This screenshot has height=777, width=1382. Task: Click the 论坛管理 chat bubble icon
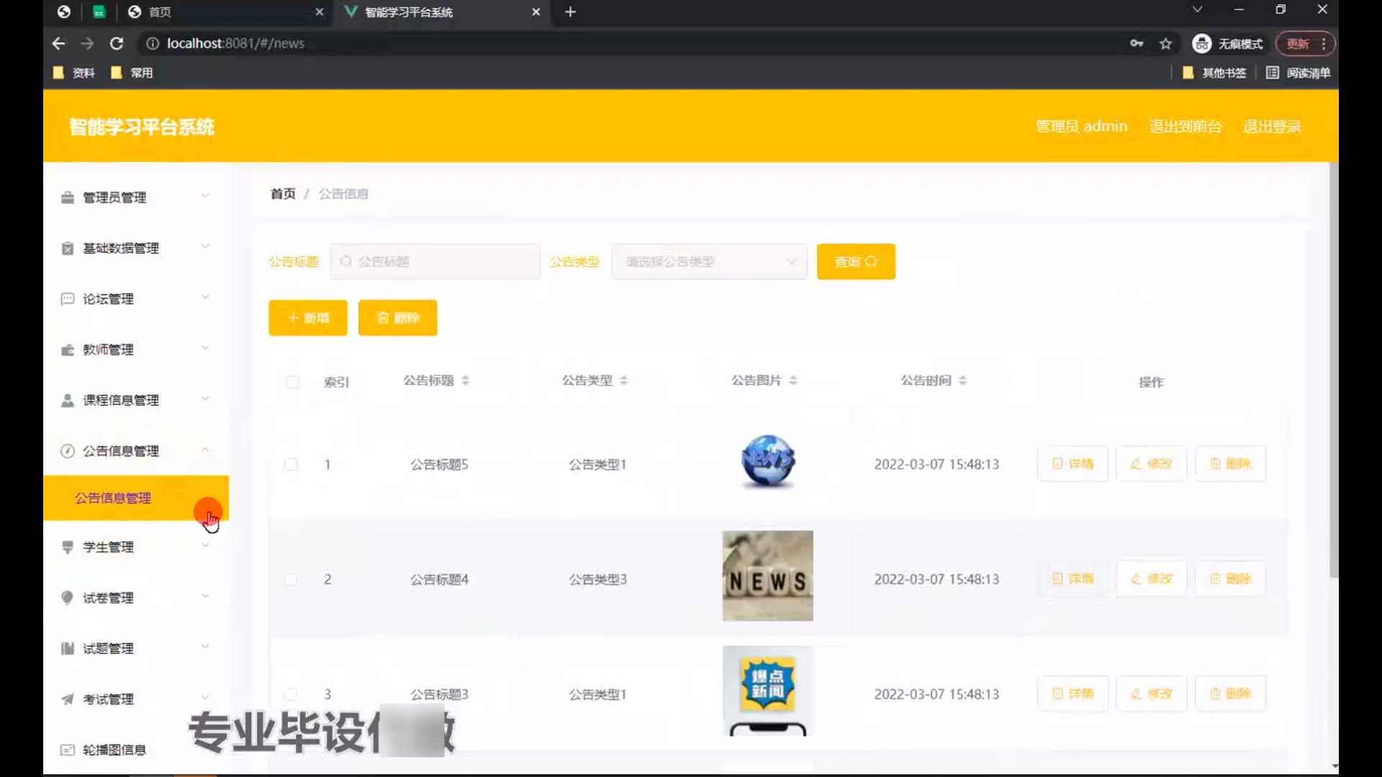(68, 299)
